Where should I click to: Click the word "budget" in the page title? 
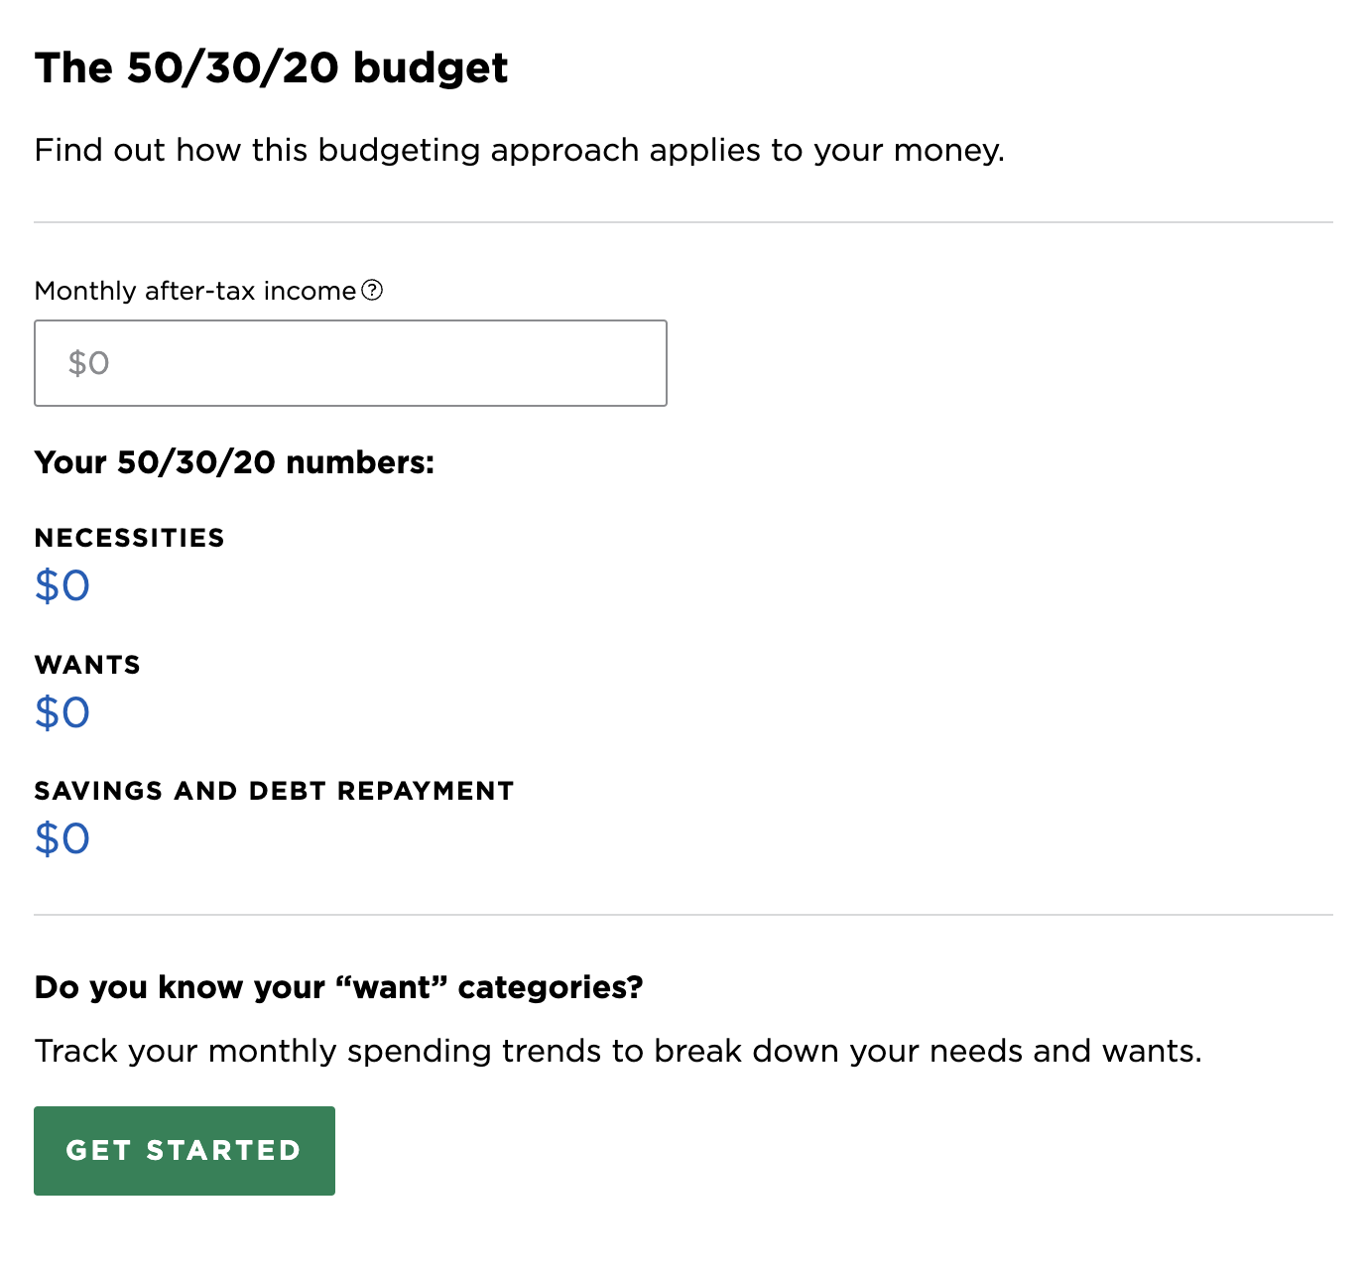(431, 68)
